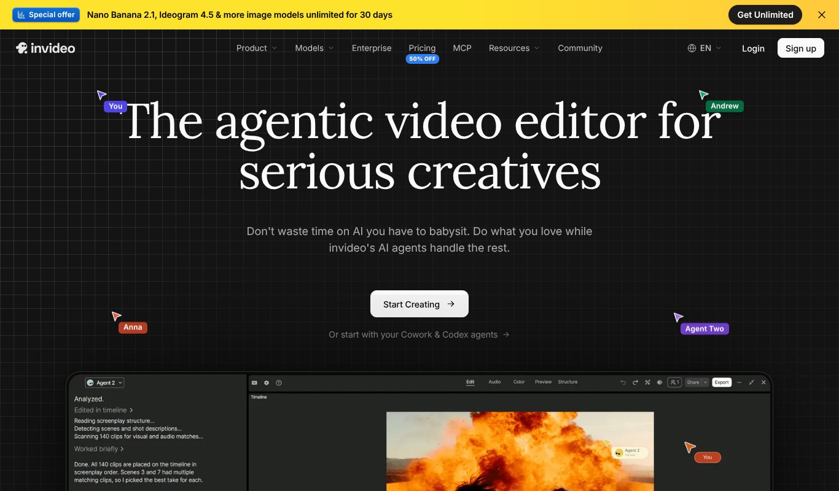
Task: Click the invideo logo
Action: click(45, 48)
